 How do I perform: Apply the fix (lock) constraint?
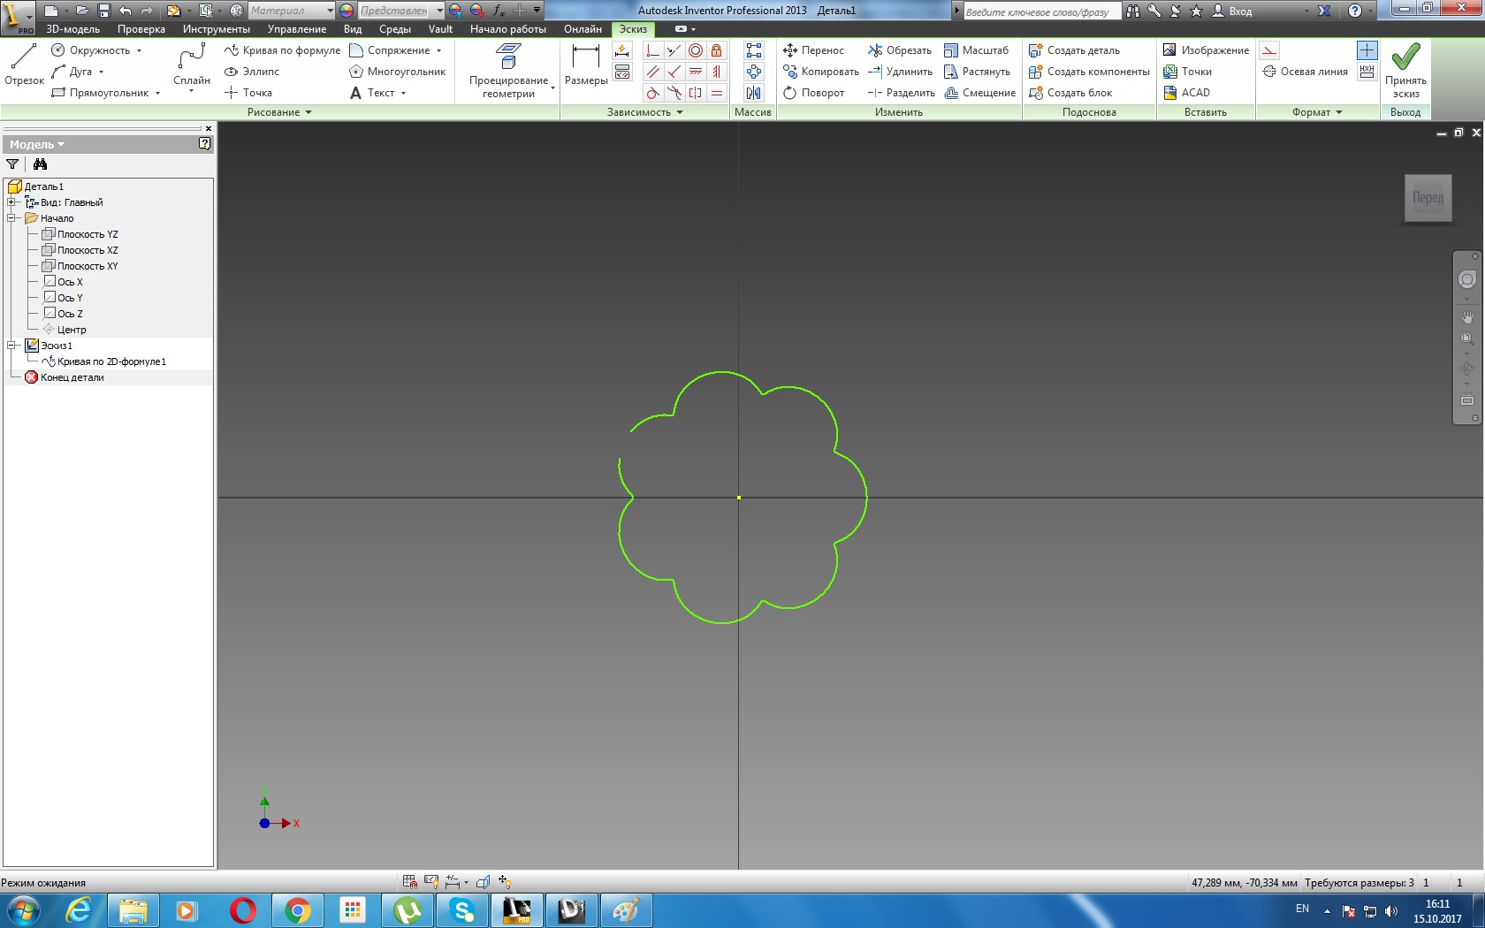(717, 50)
